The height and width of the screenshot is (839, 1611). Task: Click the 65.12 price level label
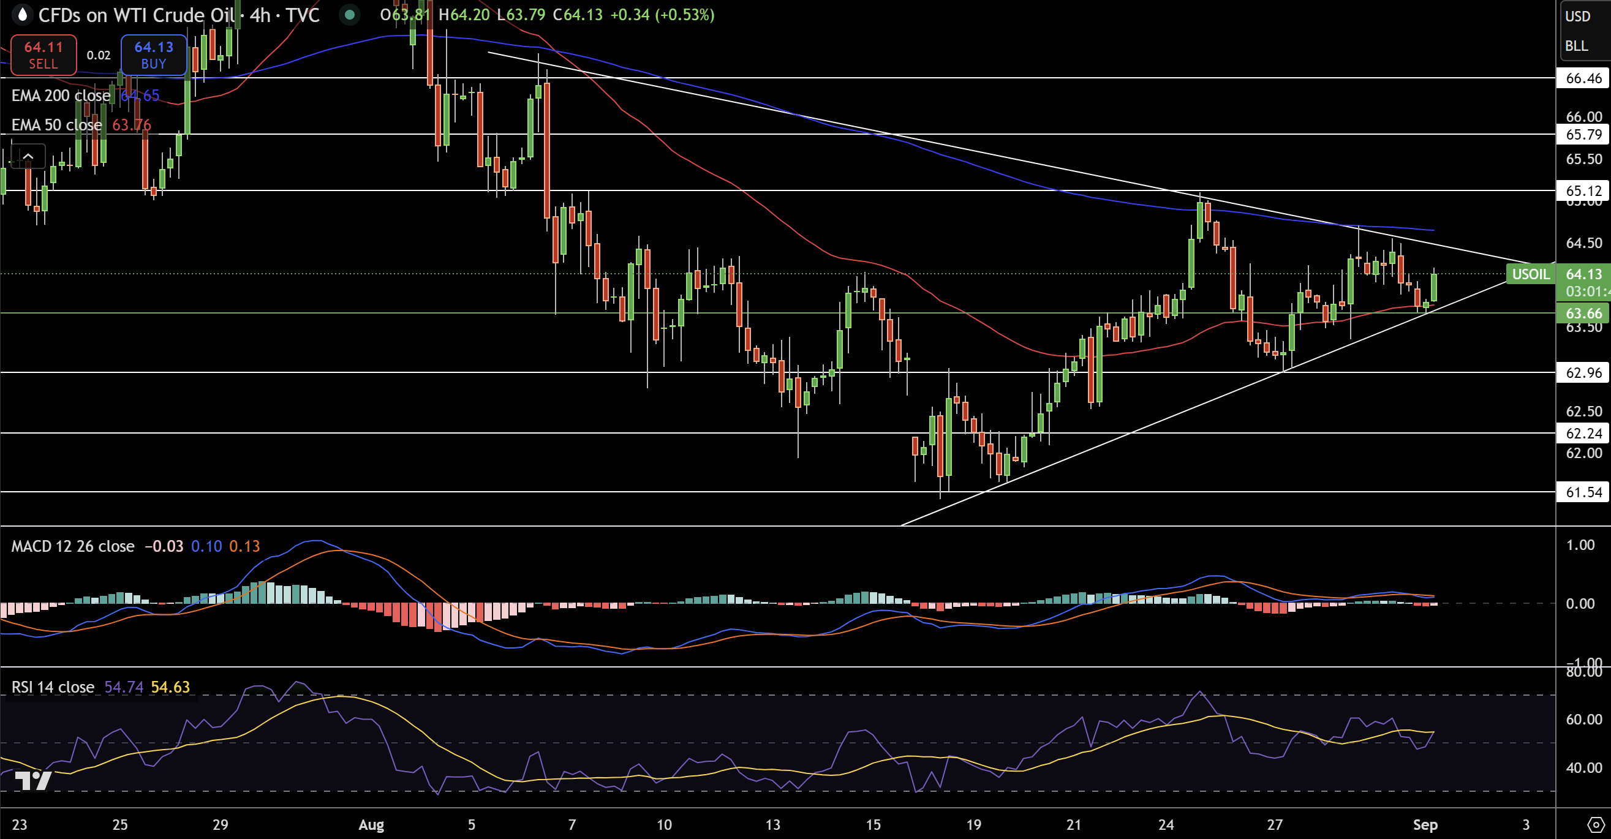pyautogui.click(x=1583, y=190)
